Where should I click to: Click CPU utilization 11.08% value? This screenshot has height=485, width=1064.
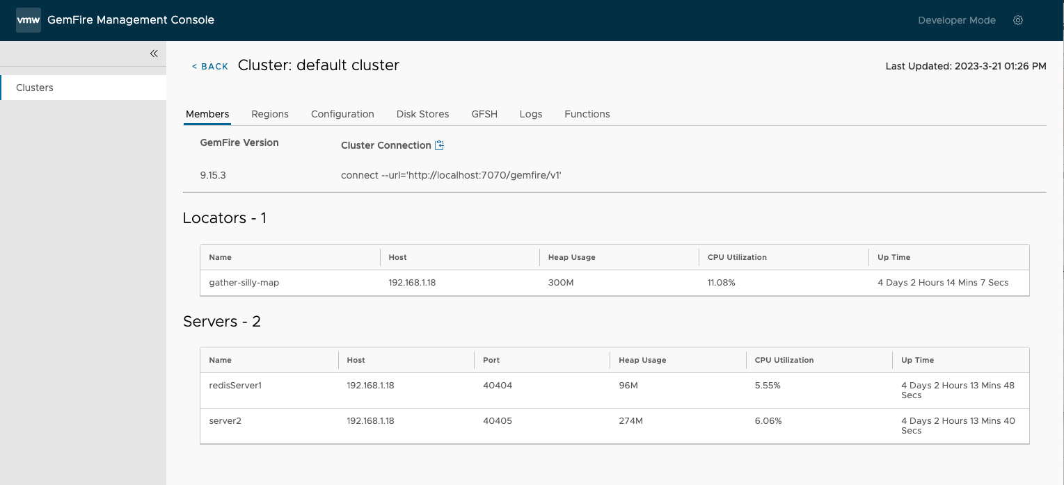click(722, 282)
